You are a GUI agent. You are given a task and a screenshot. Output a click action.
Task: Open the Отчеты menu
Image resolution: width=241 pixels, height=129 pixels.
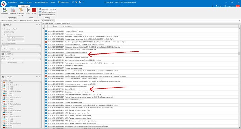coord(29,2)
